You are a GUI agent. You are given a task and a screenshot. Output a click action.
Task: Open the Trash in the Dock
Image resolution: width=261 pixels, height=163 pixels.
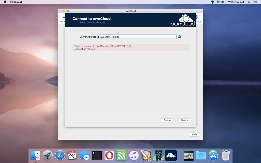click(226, 155)
